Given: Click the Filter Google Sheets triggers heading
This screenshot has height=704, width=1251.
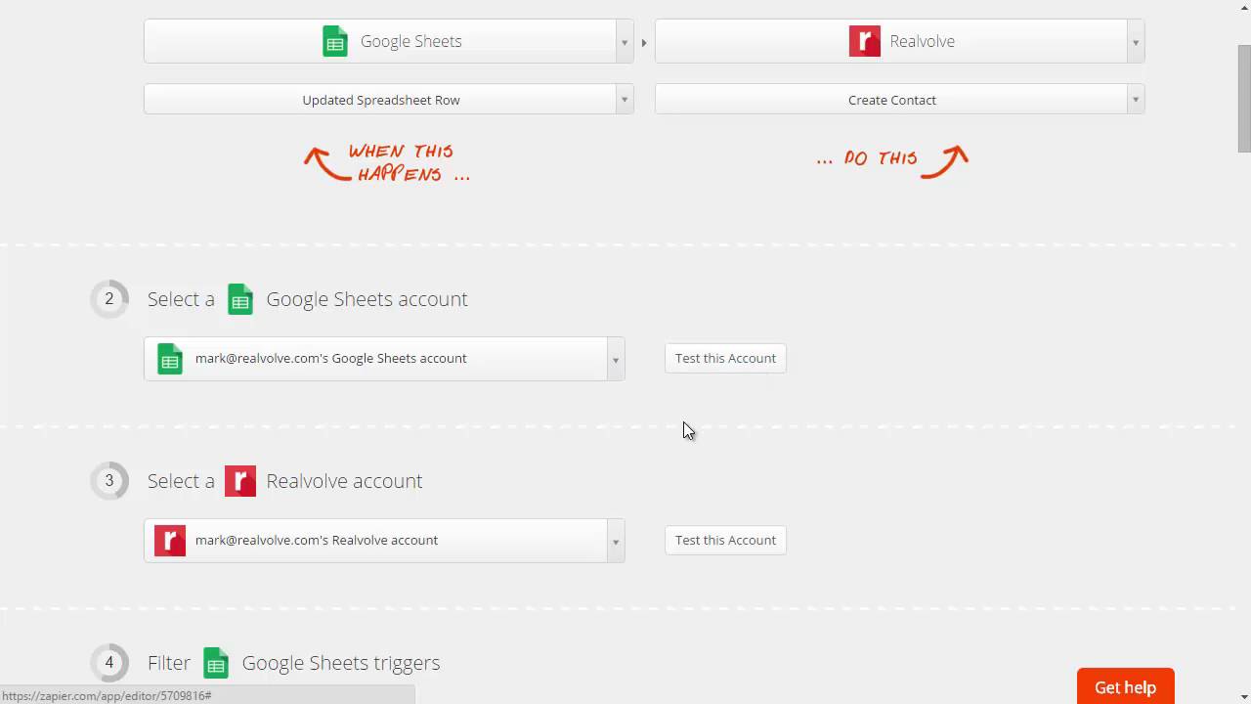Looking at the screenshot, I should (294, 663).
